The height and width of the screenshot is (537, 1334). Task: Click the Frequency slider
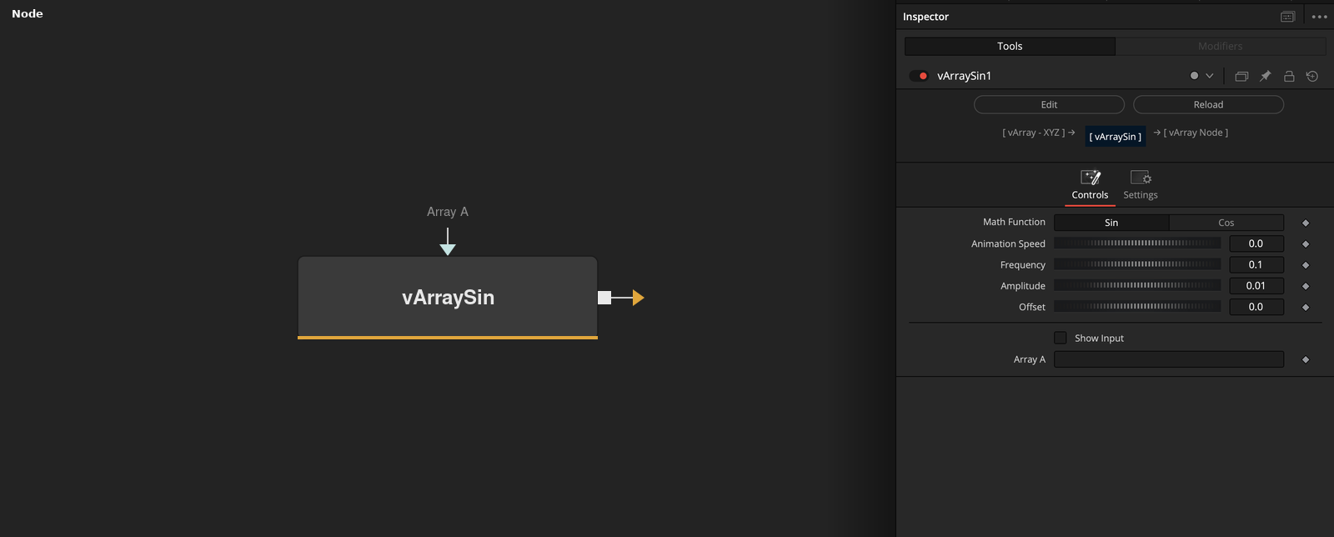[1137, 264]
